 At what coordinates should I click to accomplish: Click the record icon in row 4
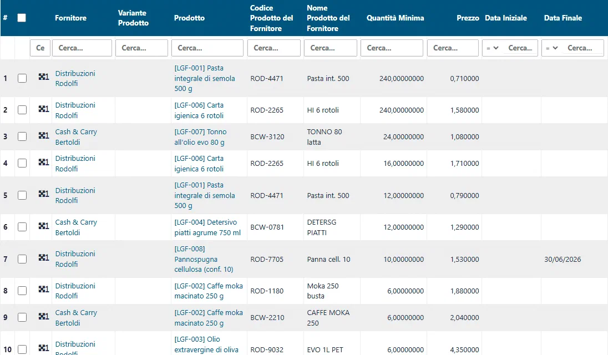point(43,162)
